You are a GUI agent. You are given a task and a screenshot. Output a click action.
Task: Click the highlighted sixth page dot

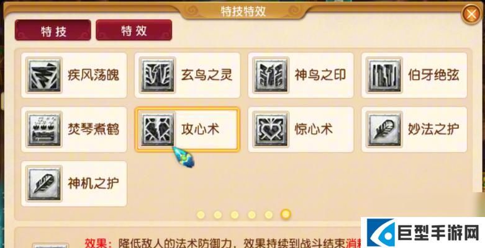286,214
